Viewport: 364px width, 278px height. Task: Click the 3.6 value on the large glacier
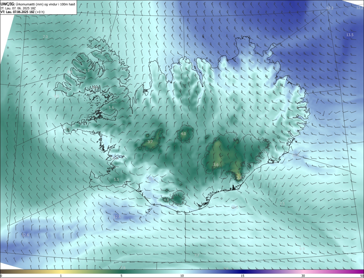[216, 165]
